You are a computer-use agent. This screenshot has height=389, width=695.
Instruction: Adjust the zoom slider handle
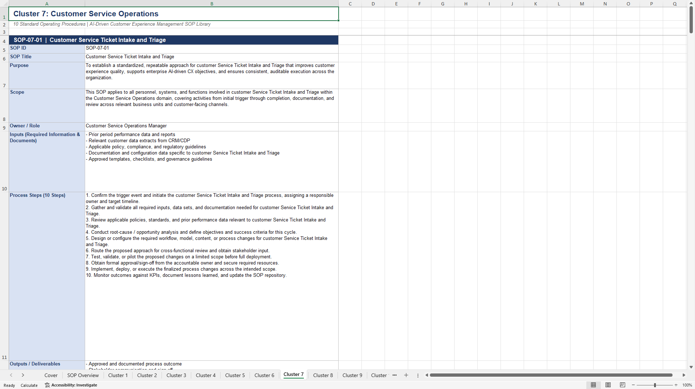pos(655,385)
